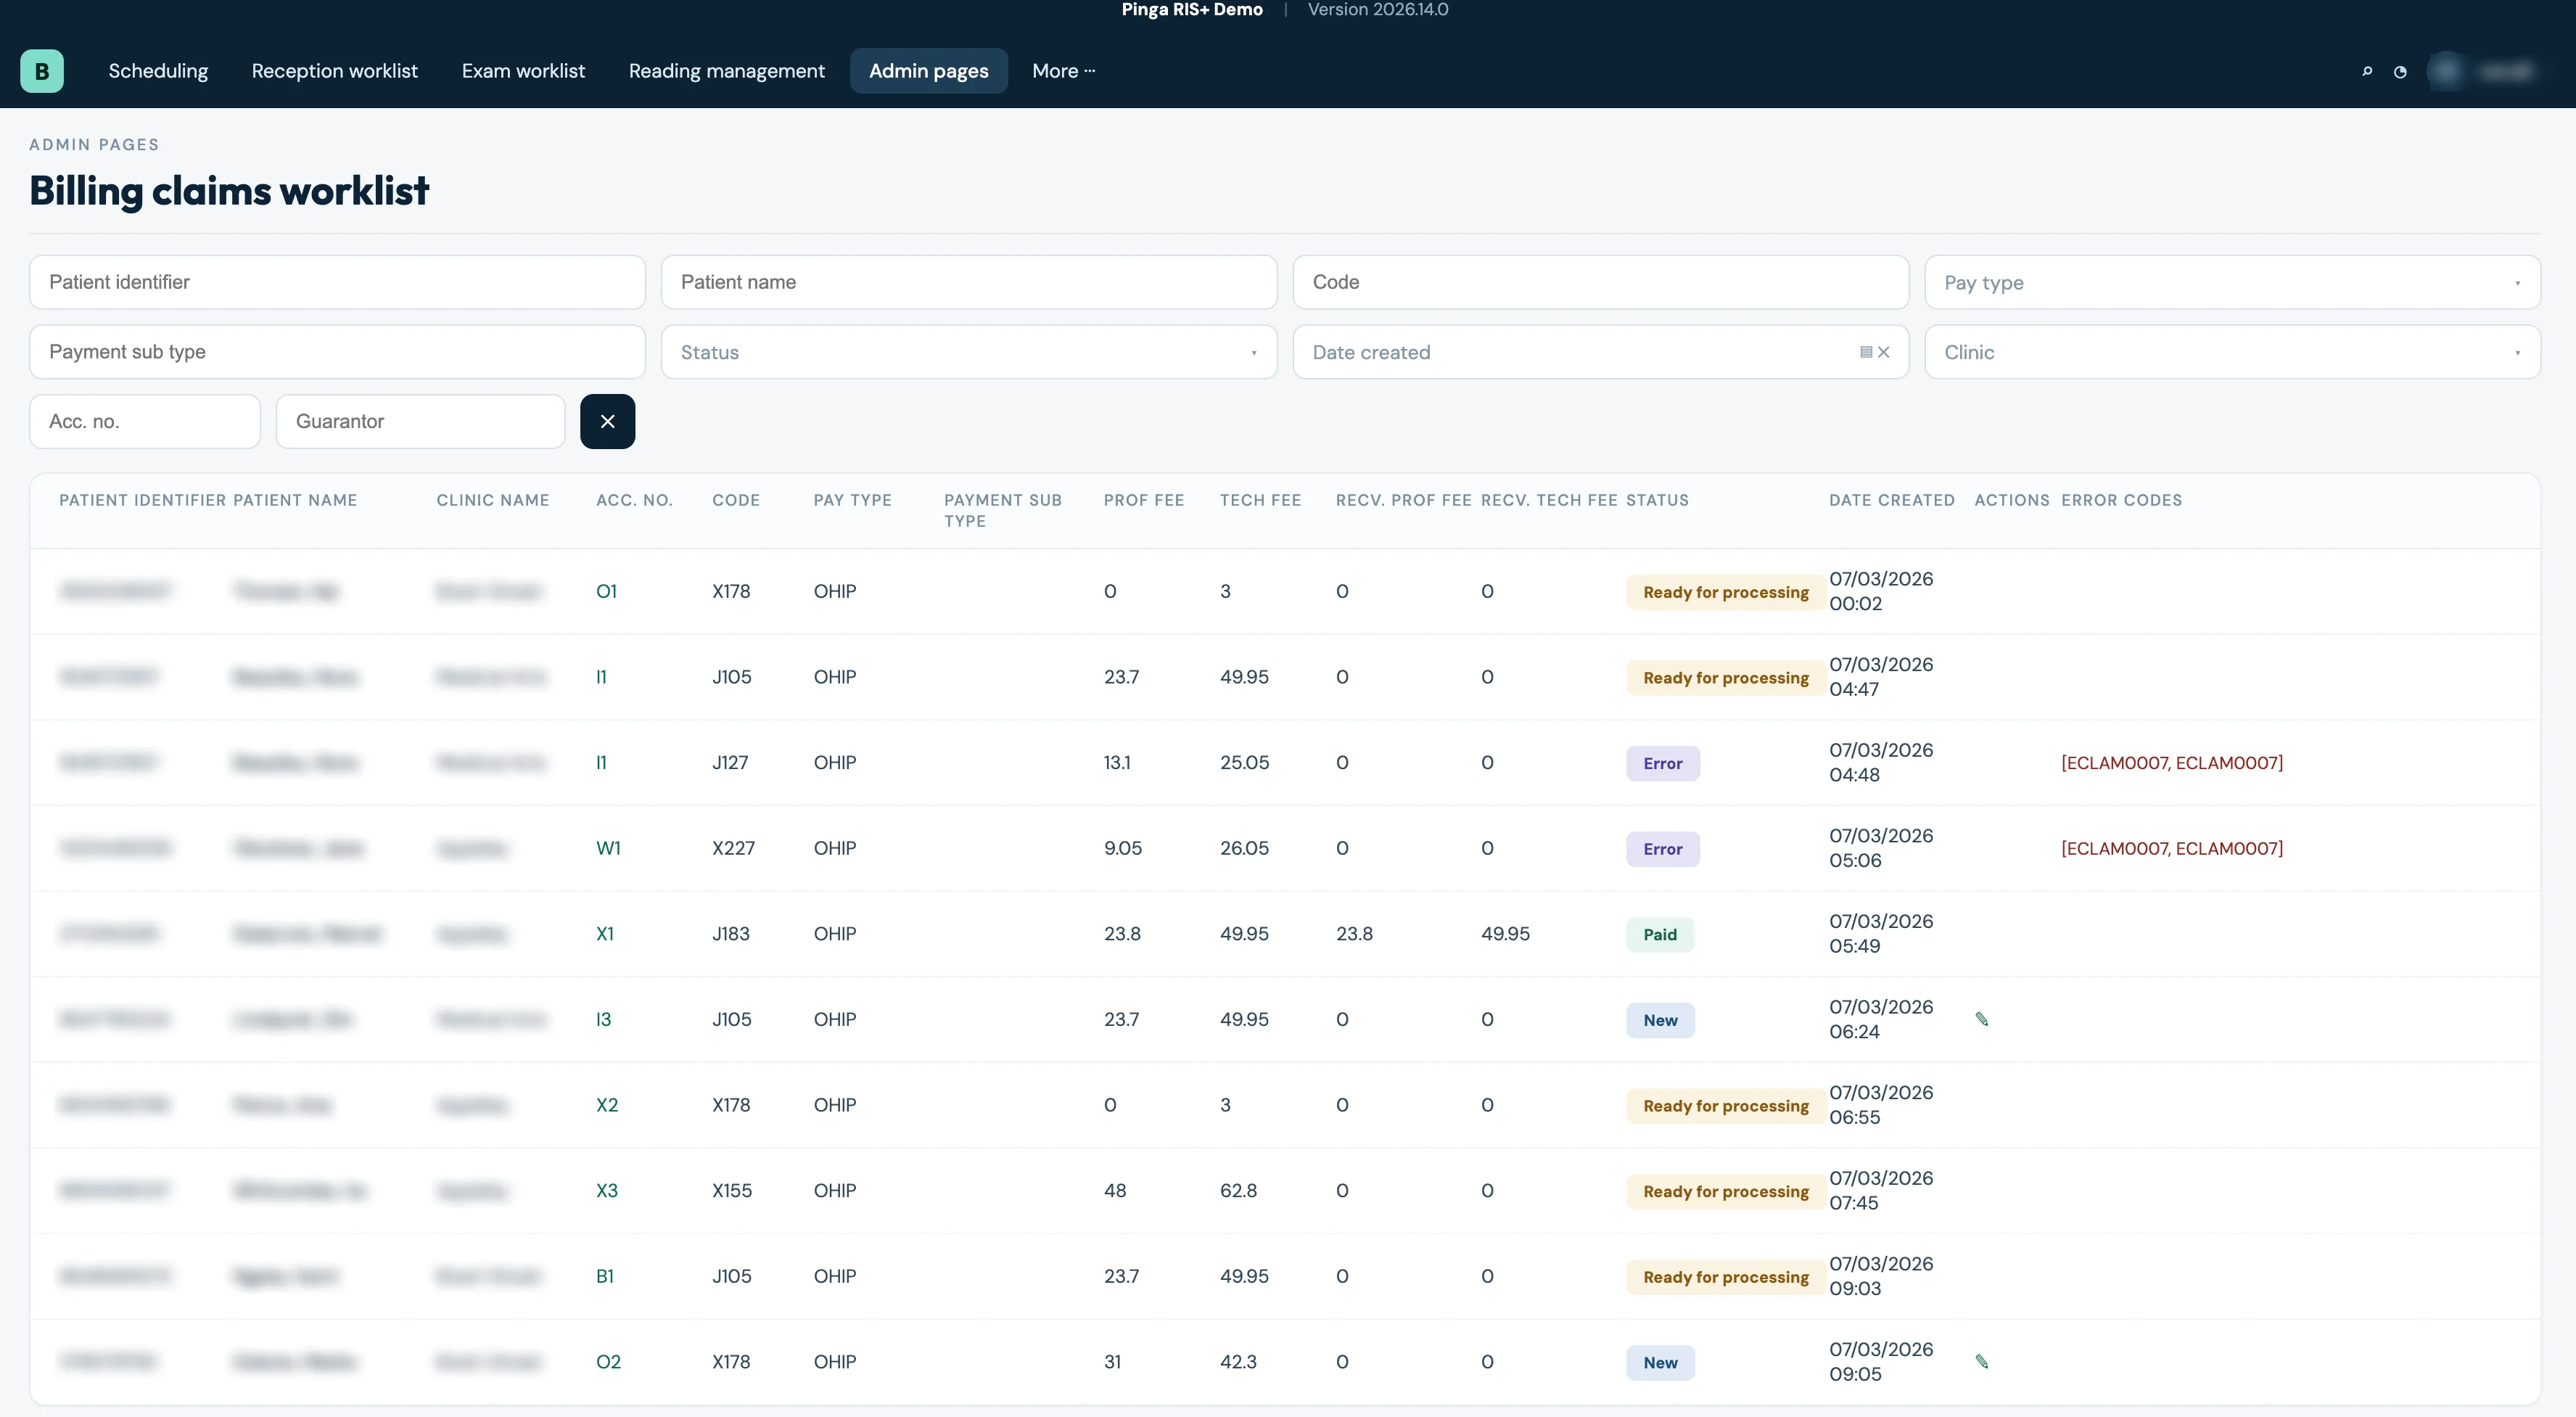
Task: Open the search magnifier icon
Action: [x=2367, y=71]
